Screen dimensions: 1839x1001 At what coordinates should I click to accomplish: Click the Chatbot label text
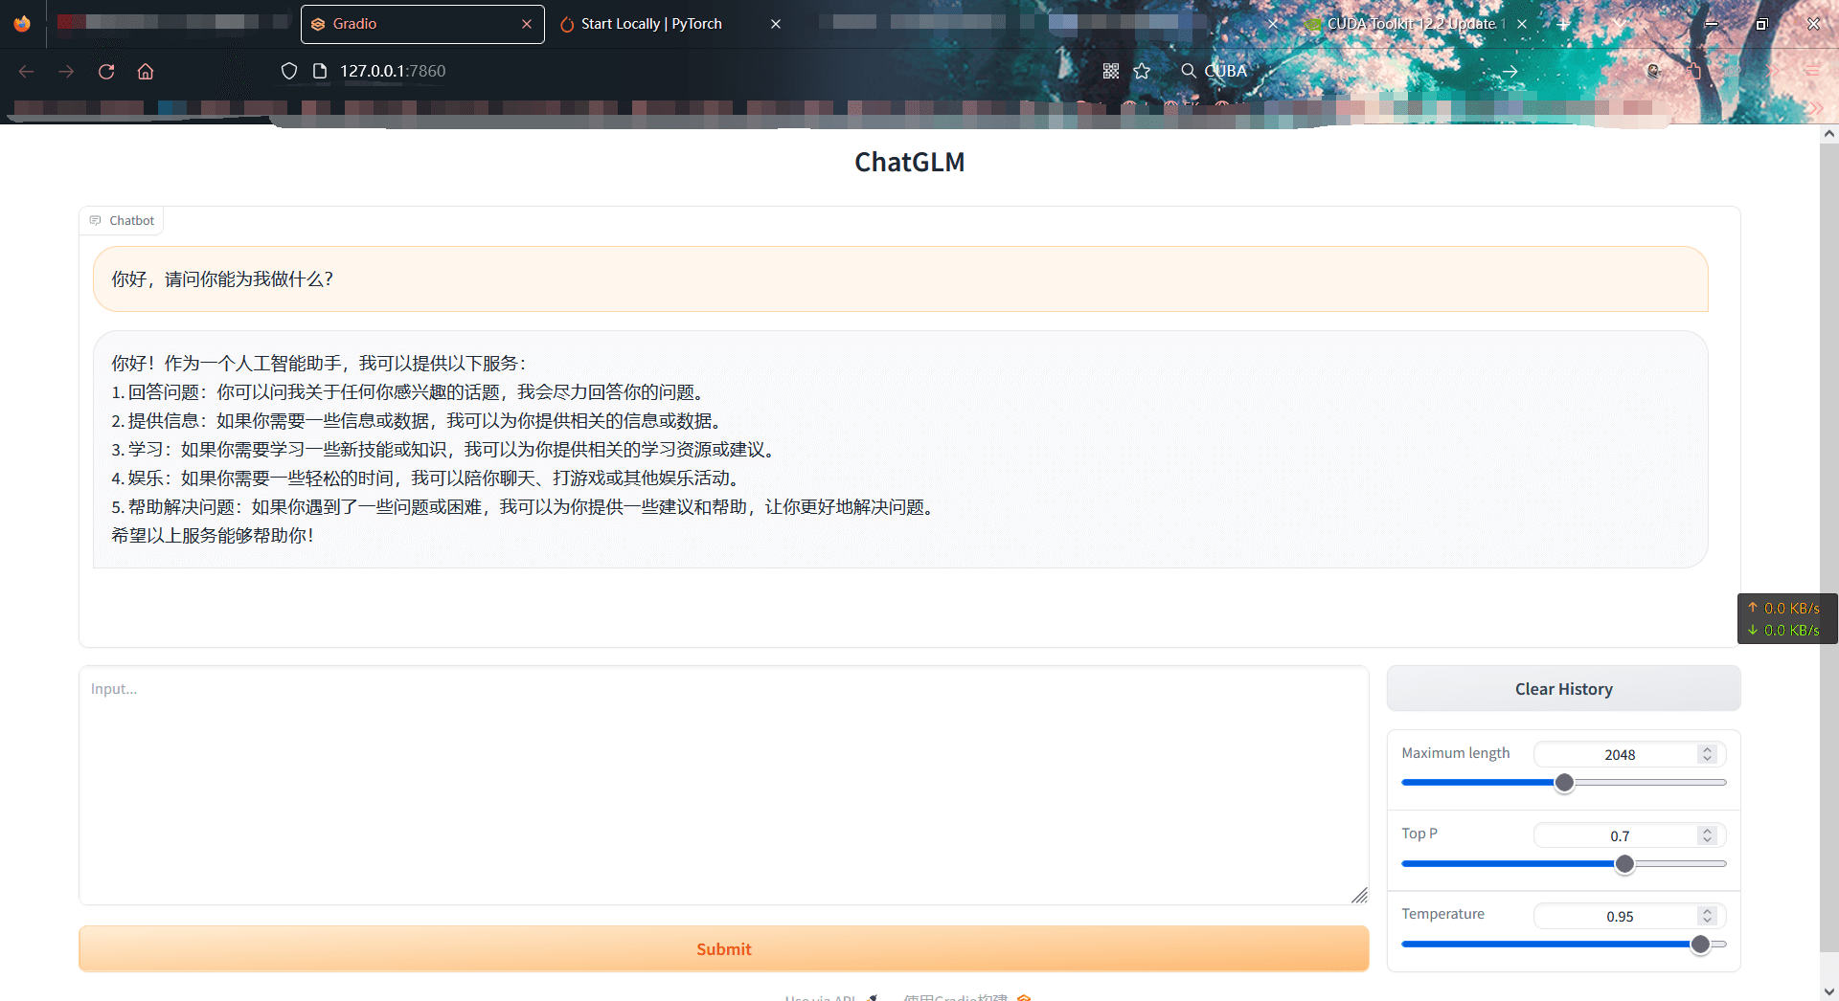pyautogui.click(x=132, y=221)
